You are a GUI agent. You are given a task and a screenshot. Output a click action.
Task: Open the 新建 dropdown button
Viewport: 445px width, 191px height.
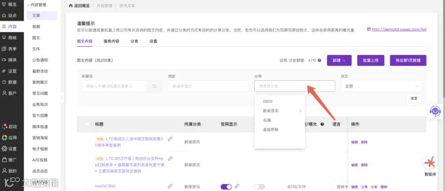point(339,61)
